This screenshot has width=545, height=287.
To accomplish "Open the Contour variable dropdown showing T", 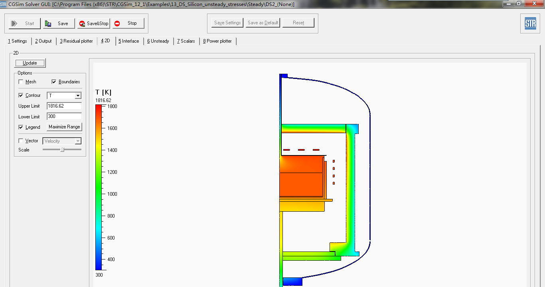I will [x=64, y=96].
